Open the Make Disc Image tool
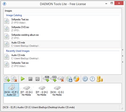 point(69,79)
